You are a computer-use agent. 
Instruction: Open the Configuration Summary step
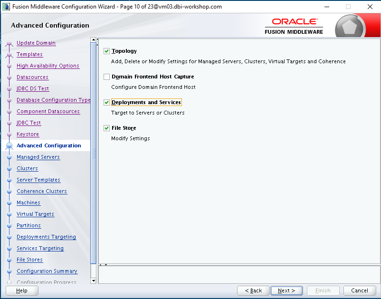coord(47,271)
